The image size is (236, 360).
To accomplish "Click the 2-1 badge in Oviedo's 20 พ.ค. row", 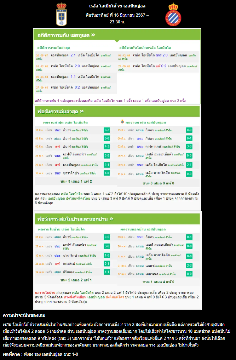I will tap(107, 165).
